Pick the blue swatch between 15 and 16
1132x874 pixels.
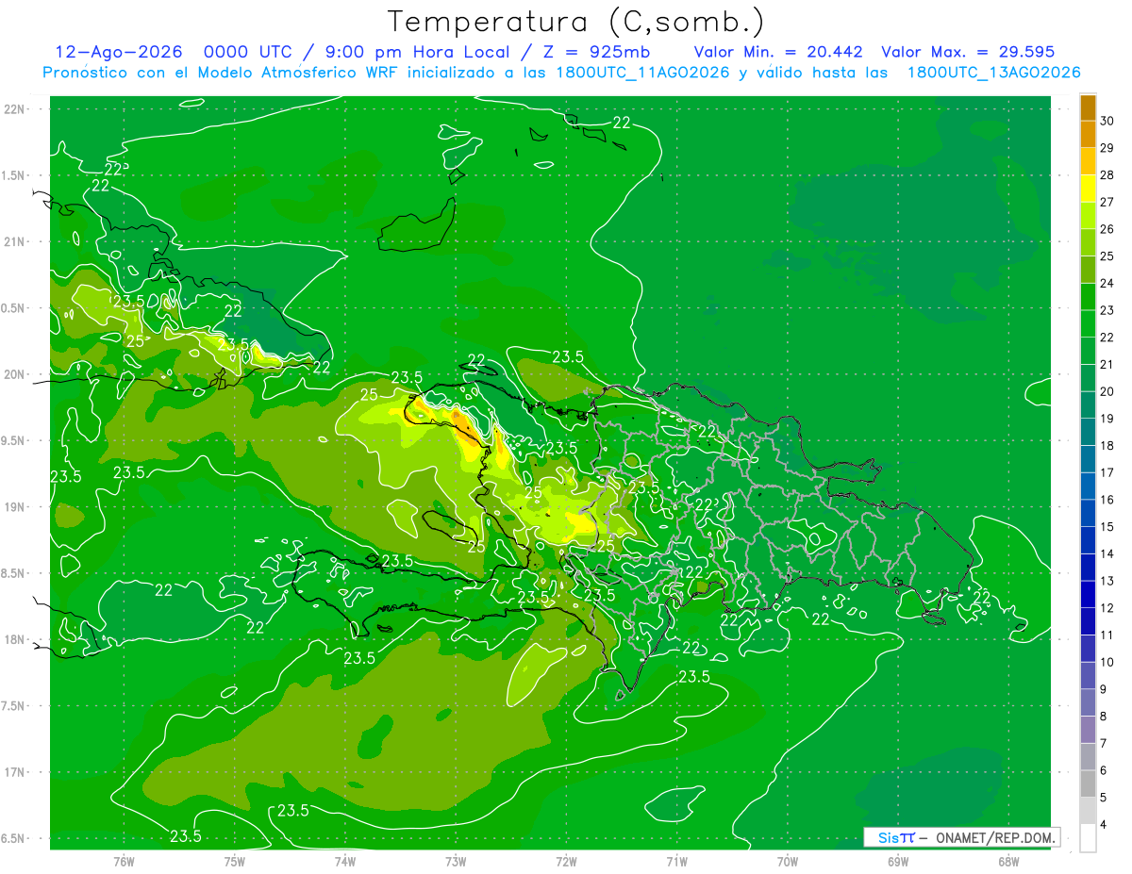[1088, 514]
